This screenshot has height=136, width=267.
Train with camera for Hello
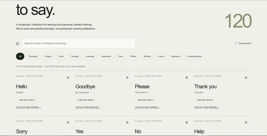27,100
